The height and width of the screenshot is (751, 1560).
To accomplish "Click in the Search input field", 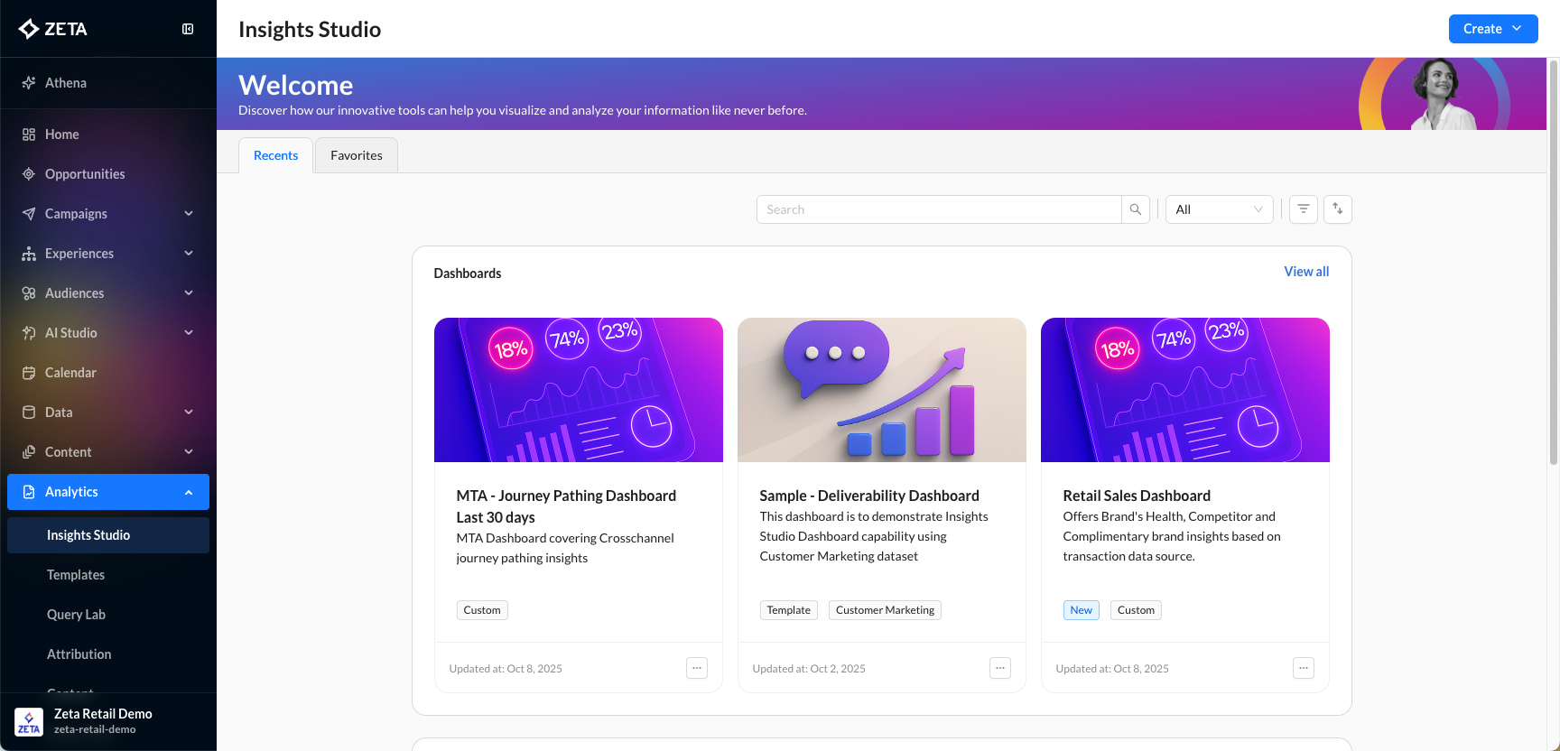I will pos(939,209).
